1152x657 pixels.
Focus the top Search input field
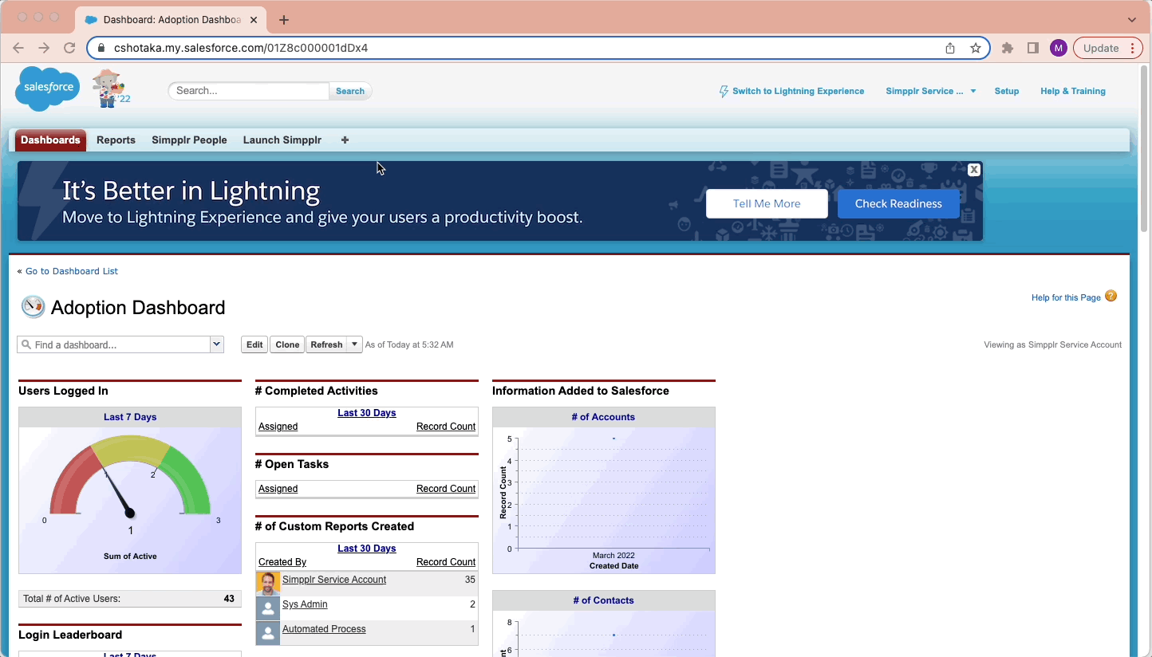pyautogui.click(x=249, y=91)
